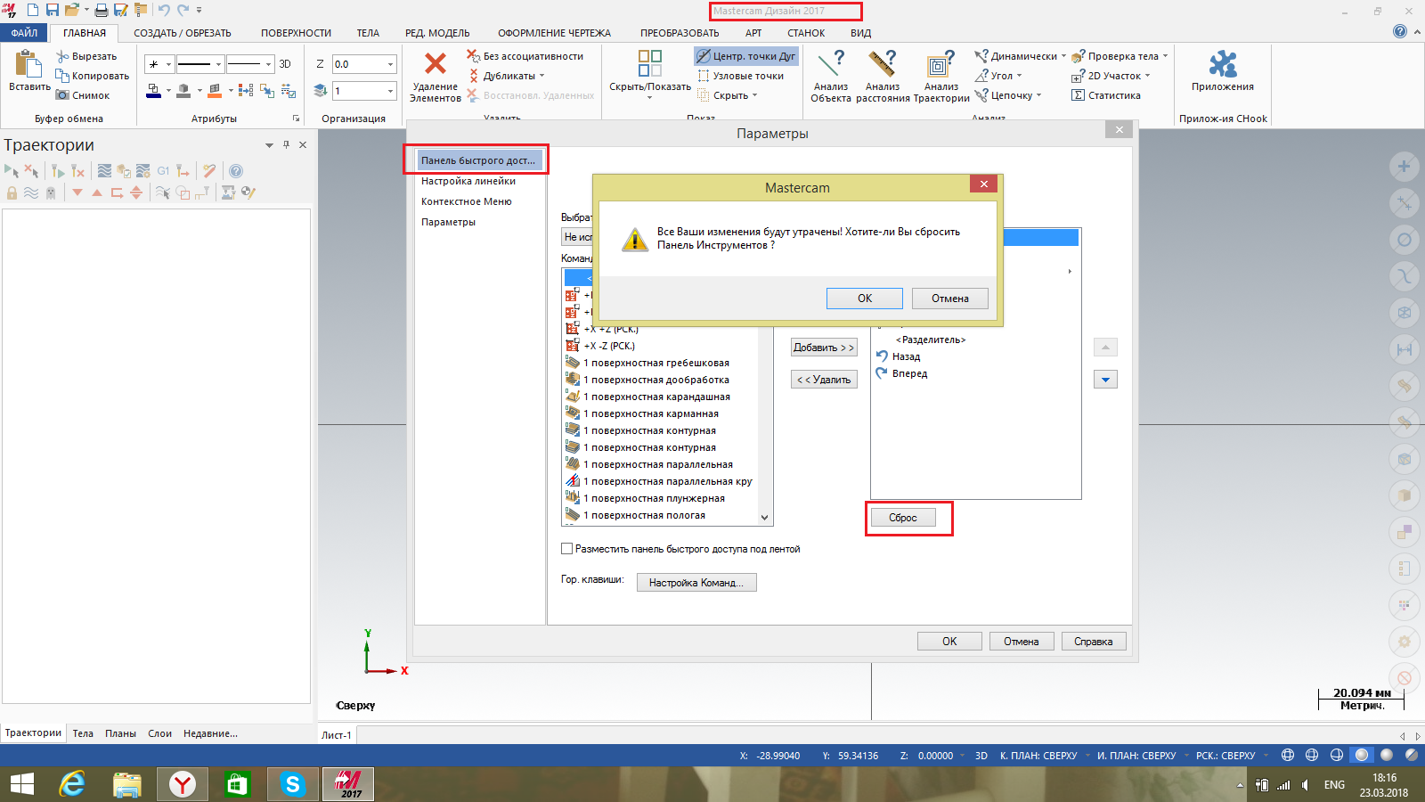Click the << Удалить button

point(824,380)
